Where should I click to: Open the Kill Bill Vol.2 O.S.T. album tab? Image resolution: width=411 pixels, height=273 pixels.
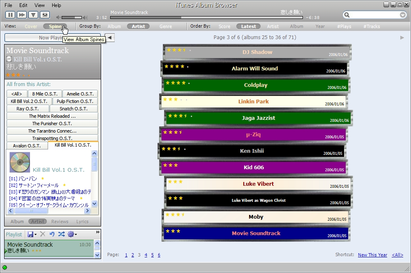pos(29,101)
